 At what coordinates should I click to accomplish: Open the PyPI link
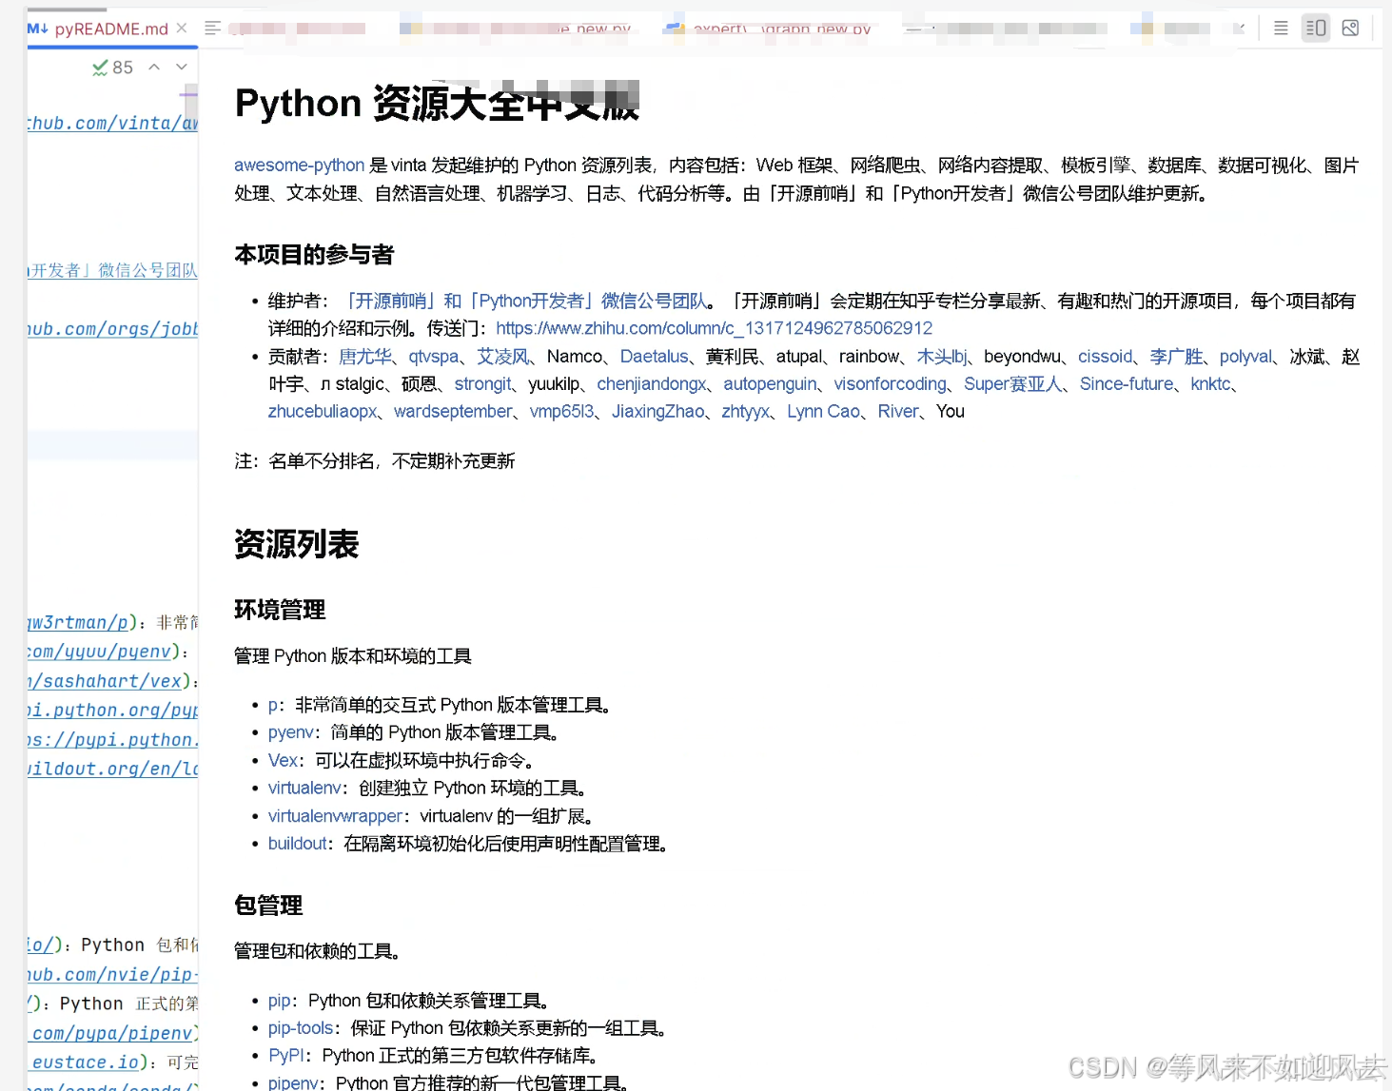click(286, 1057)
